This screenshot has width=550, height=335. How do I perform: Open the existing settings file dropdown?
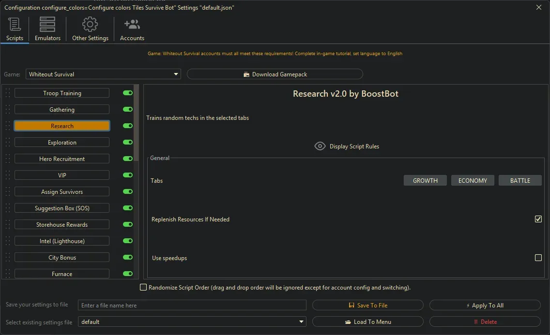coord(301,322)
